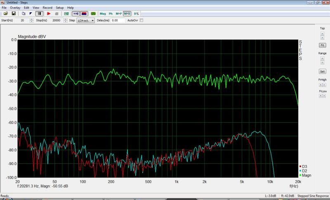Toggle the Pause button in the toolbar
The height and width of the screenshot is (200, 330).
[40, 14]
